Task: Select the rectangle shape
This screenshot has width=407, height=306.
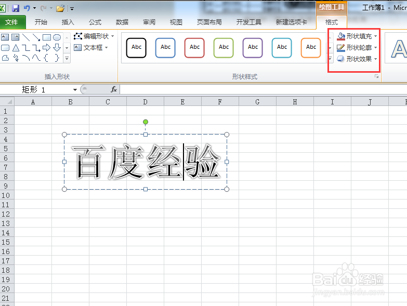Action: pyautogui.click(x=47, y=37)
